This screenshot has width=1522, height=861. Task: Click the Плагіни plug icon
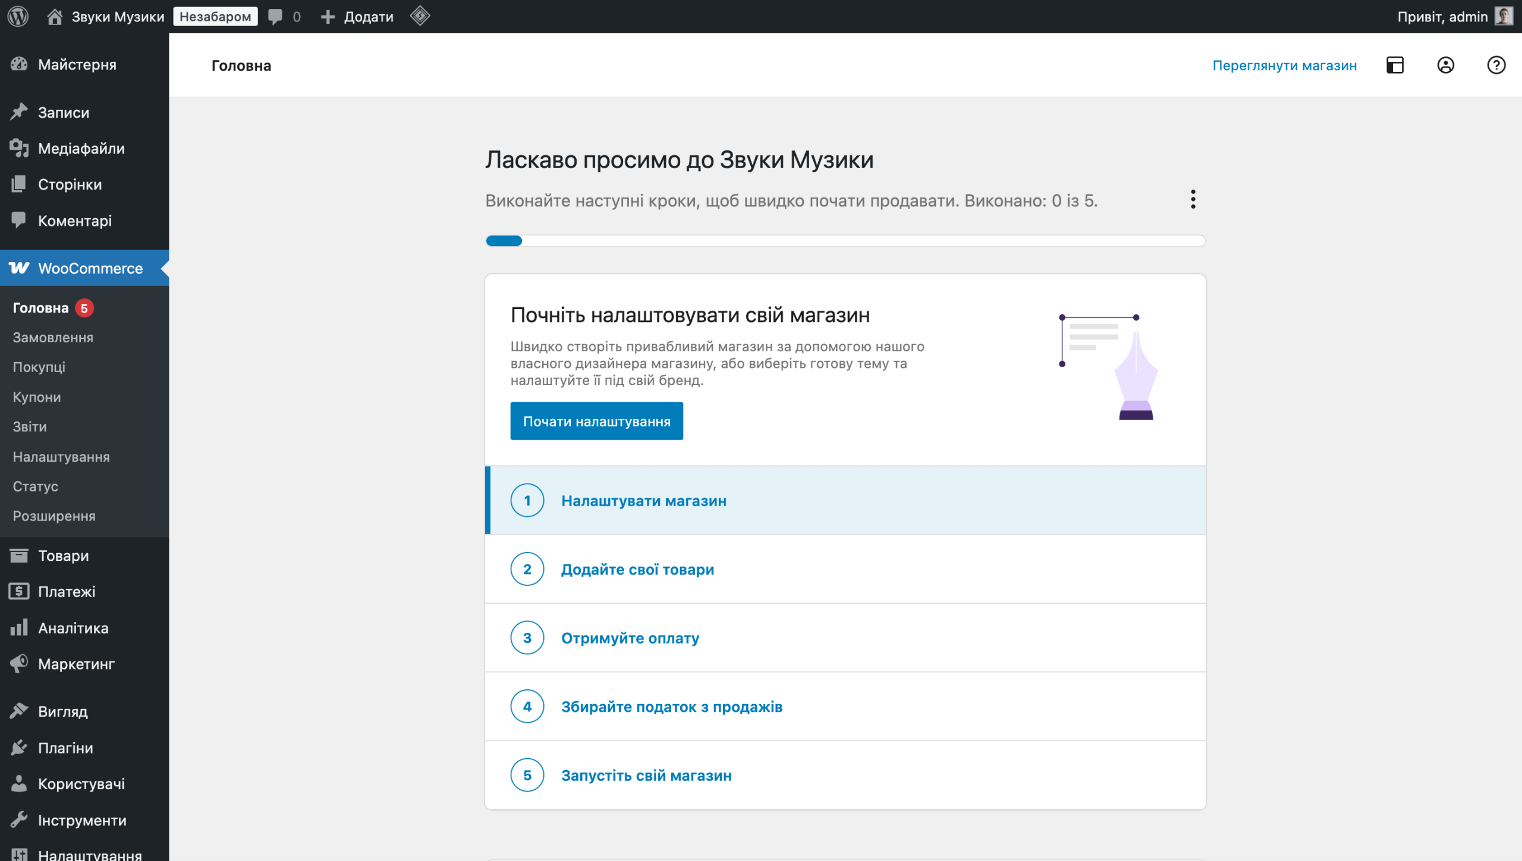coord(19,748)
